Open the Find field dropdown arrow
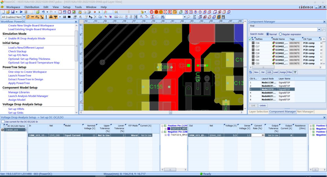The height and width of the screenshot is (177, 327). click(319, 29)
